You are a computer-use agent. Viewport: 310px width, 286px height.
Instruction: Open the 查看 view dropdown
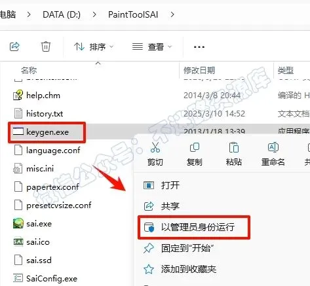152,46
